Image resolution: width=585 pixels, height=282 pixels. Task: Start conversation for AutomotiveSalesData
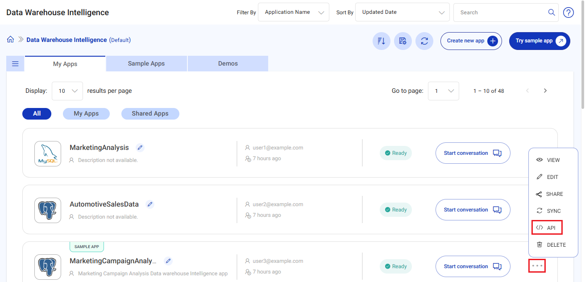click(x=473, y=210)
